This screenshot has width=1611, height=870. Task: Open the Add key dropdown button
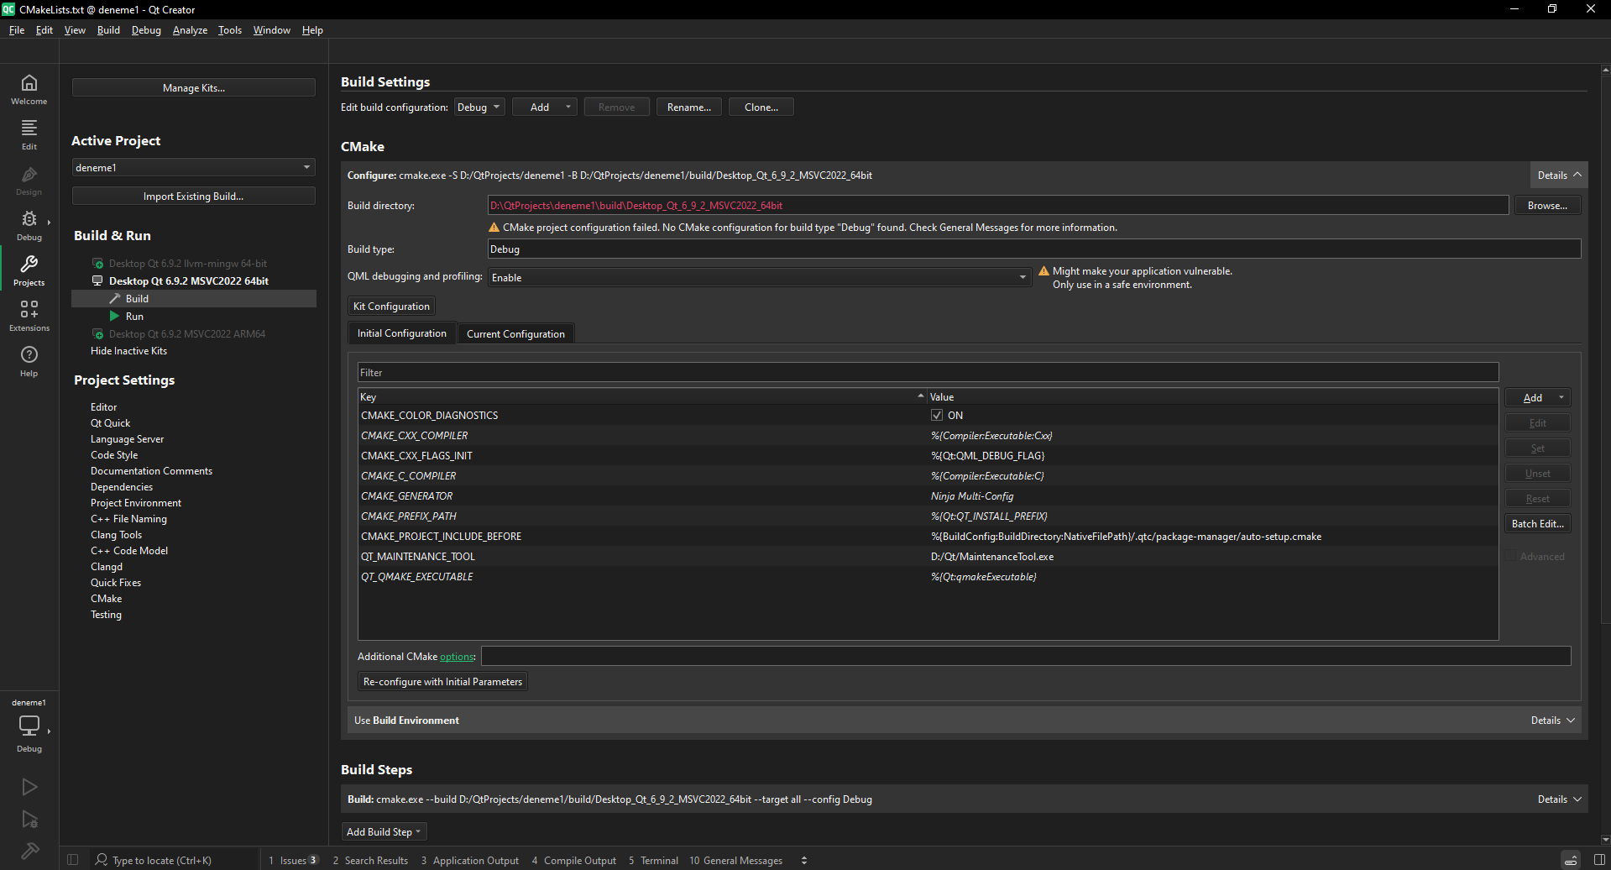pyautogui.click(x=1538, y=398)
